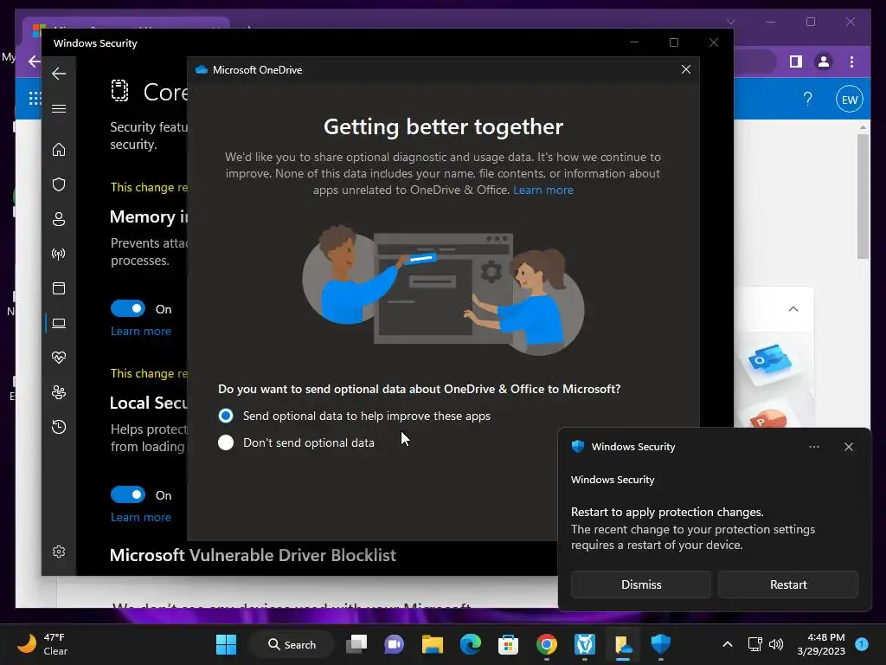Image resolution: width=886 pixels, height=665 pixels.
Task: Open notification options ellipsis menu
Action: [814, 447]
